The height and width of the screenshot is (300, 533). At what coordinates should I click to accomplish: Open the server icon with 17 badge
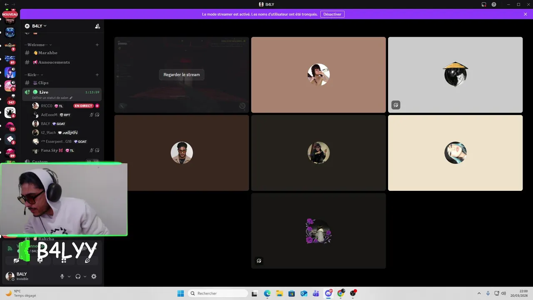tap(10, 126)
